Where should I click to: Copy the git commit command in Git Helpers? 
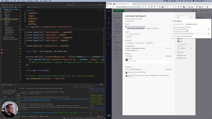click(209, 34)
